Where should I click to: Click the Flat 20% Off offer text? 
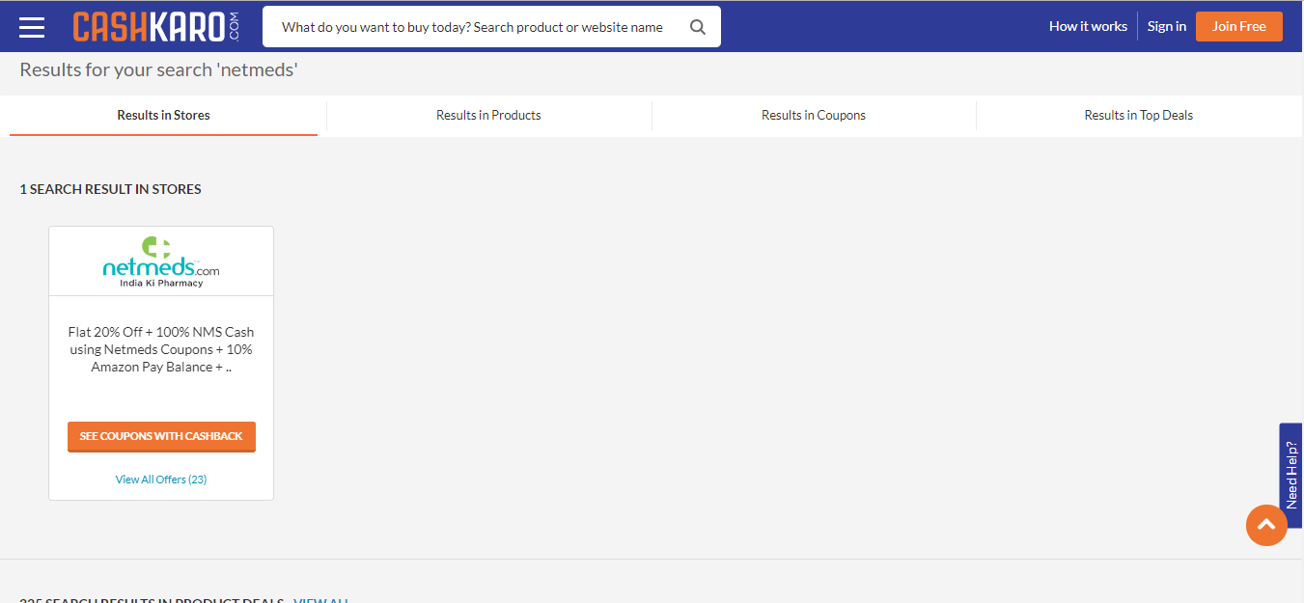click(x=161, y=349)
